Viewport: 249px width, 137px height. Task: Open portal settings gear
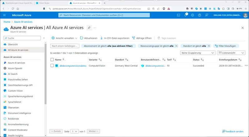click(x=193, y=15)
